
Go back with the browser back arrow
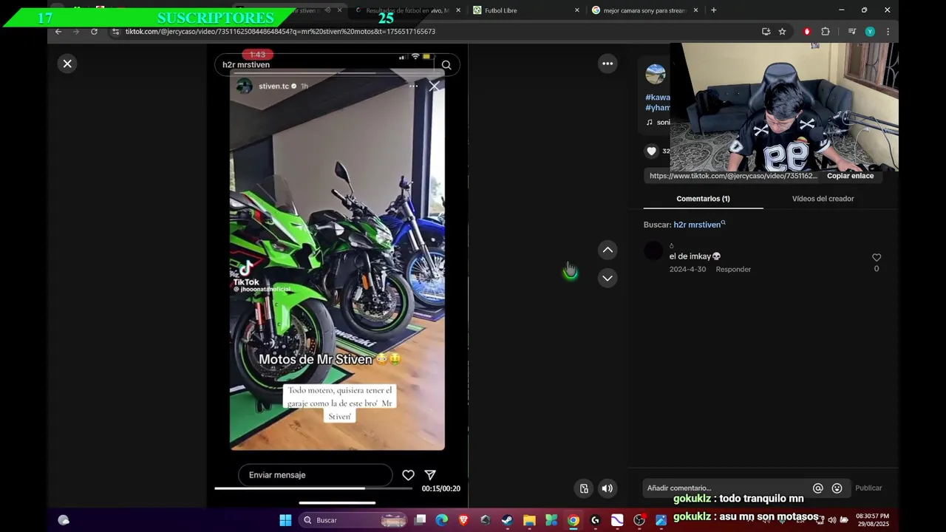pyautogui.click(x=58, y=32)
